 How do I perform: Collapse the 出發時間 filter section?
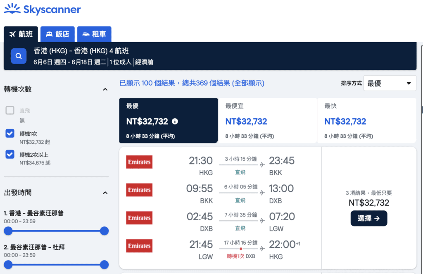tap(105, 193)
